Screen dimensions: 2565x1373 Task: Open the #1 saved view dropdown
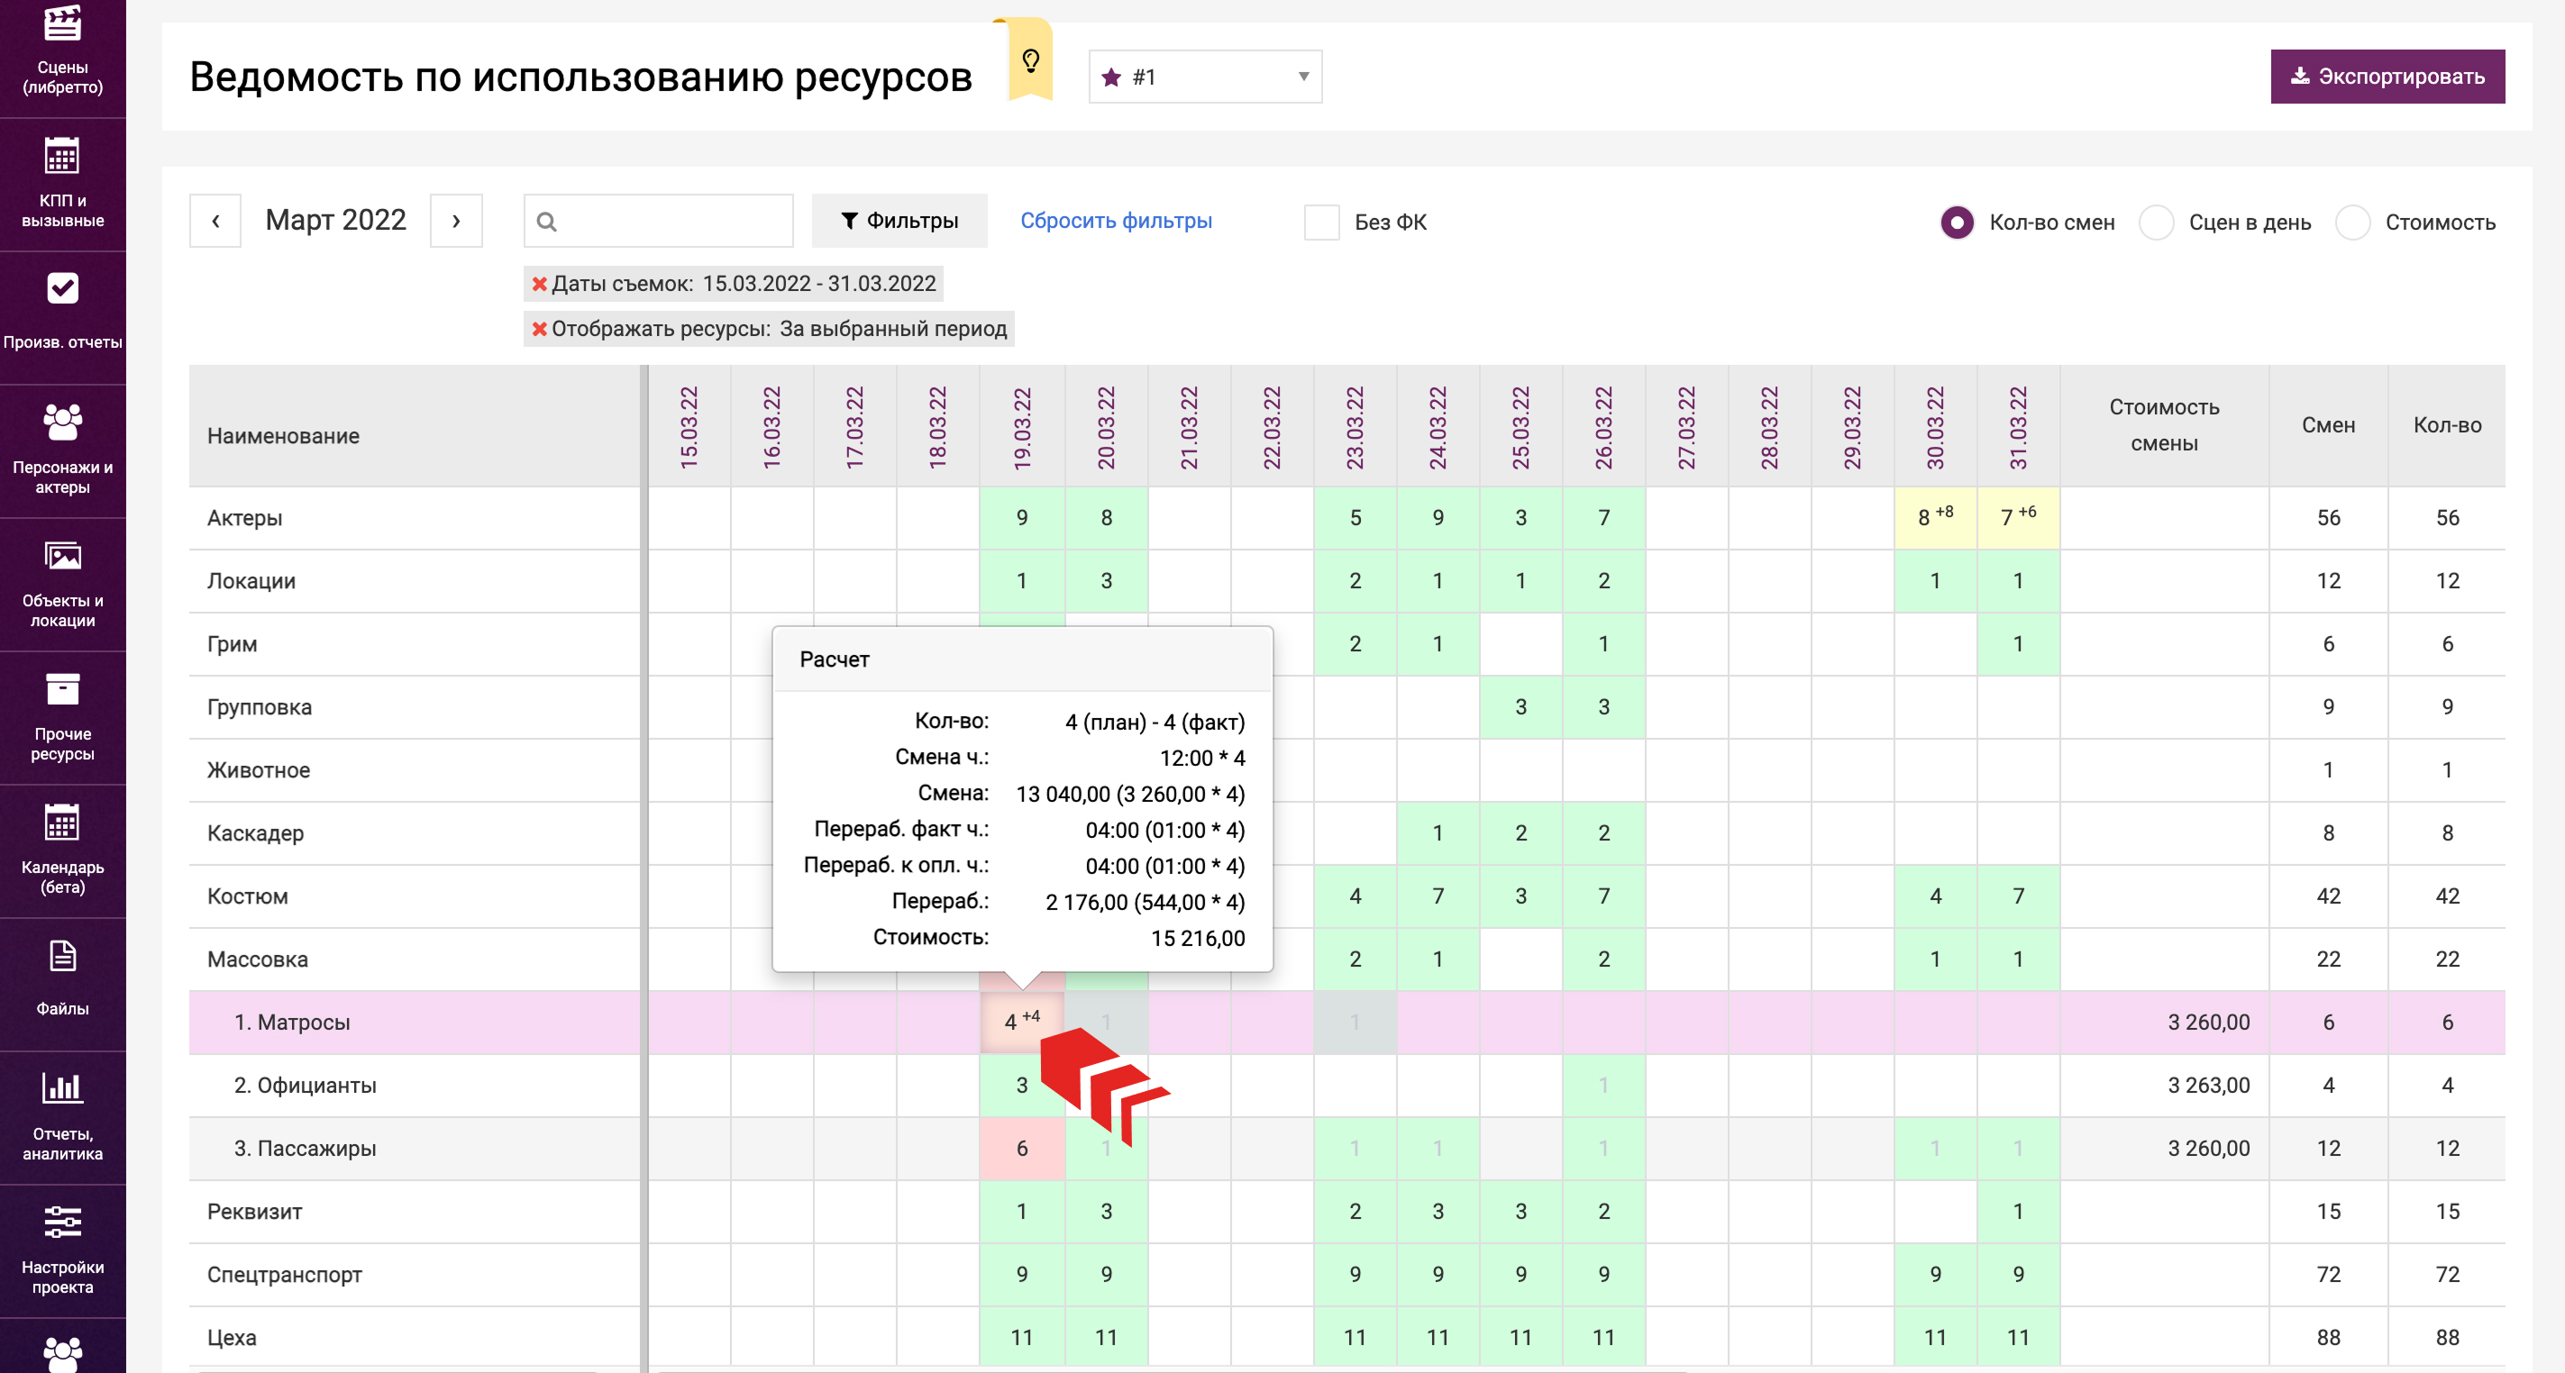click(1205, 77)
